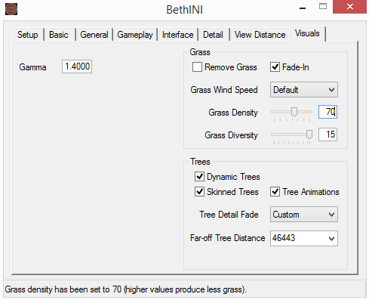Viewport: 369px width, 300px height.
Task: Open the Basic tab
Action: (59, 35)
